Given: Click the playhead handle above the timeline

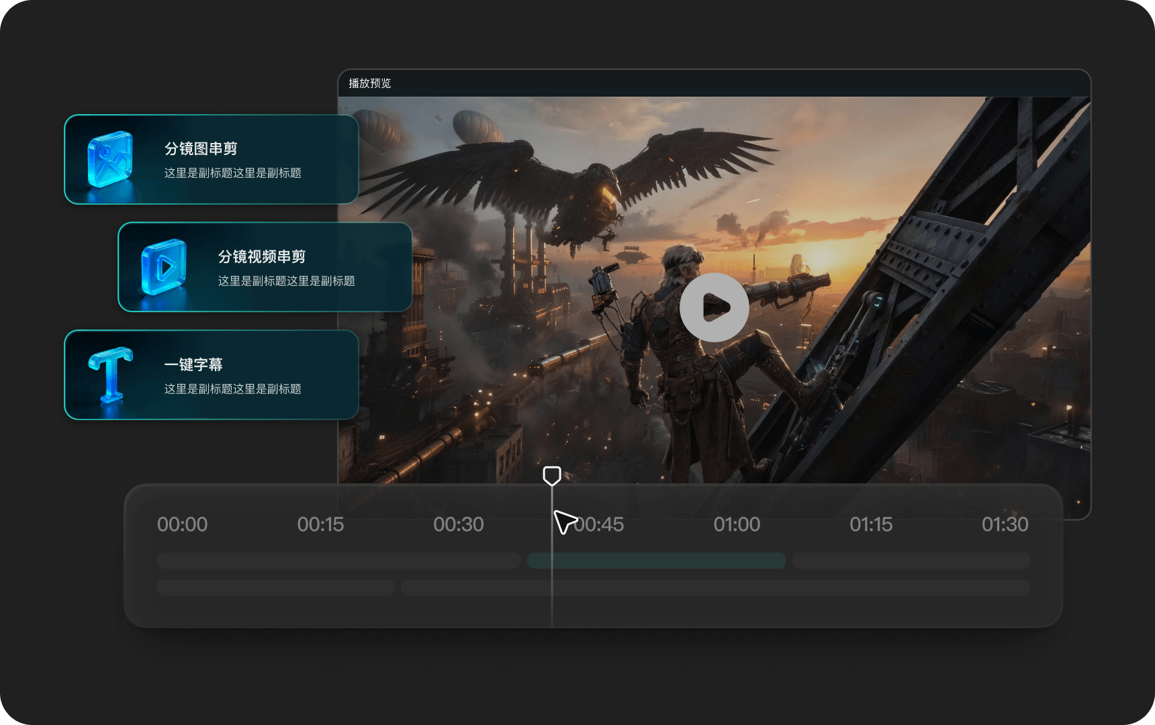Looking at the screenshot, I should point(551,476).
